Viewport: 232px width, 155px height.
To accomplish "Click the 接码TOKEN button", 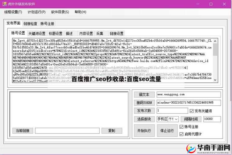I will click(x=144, y=103).
